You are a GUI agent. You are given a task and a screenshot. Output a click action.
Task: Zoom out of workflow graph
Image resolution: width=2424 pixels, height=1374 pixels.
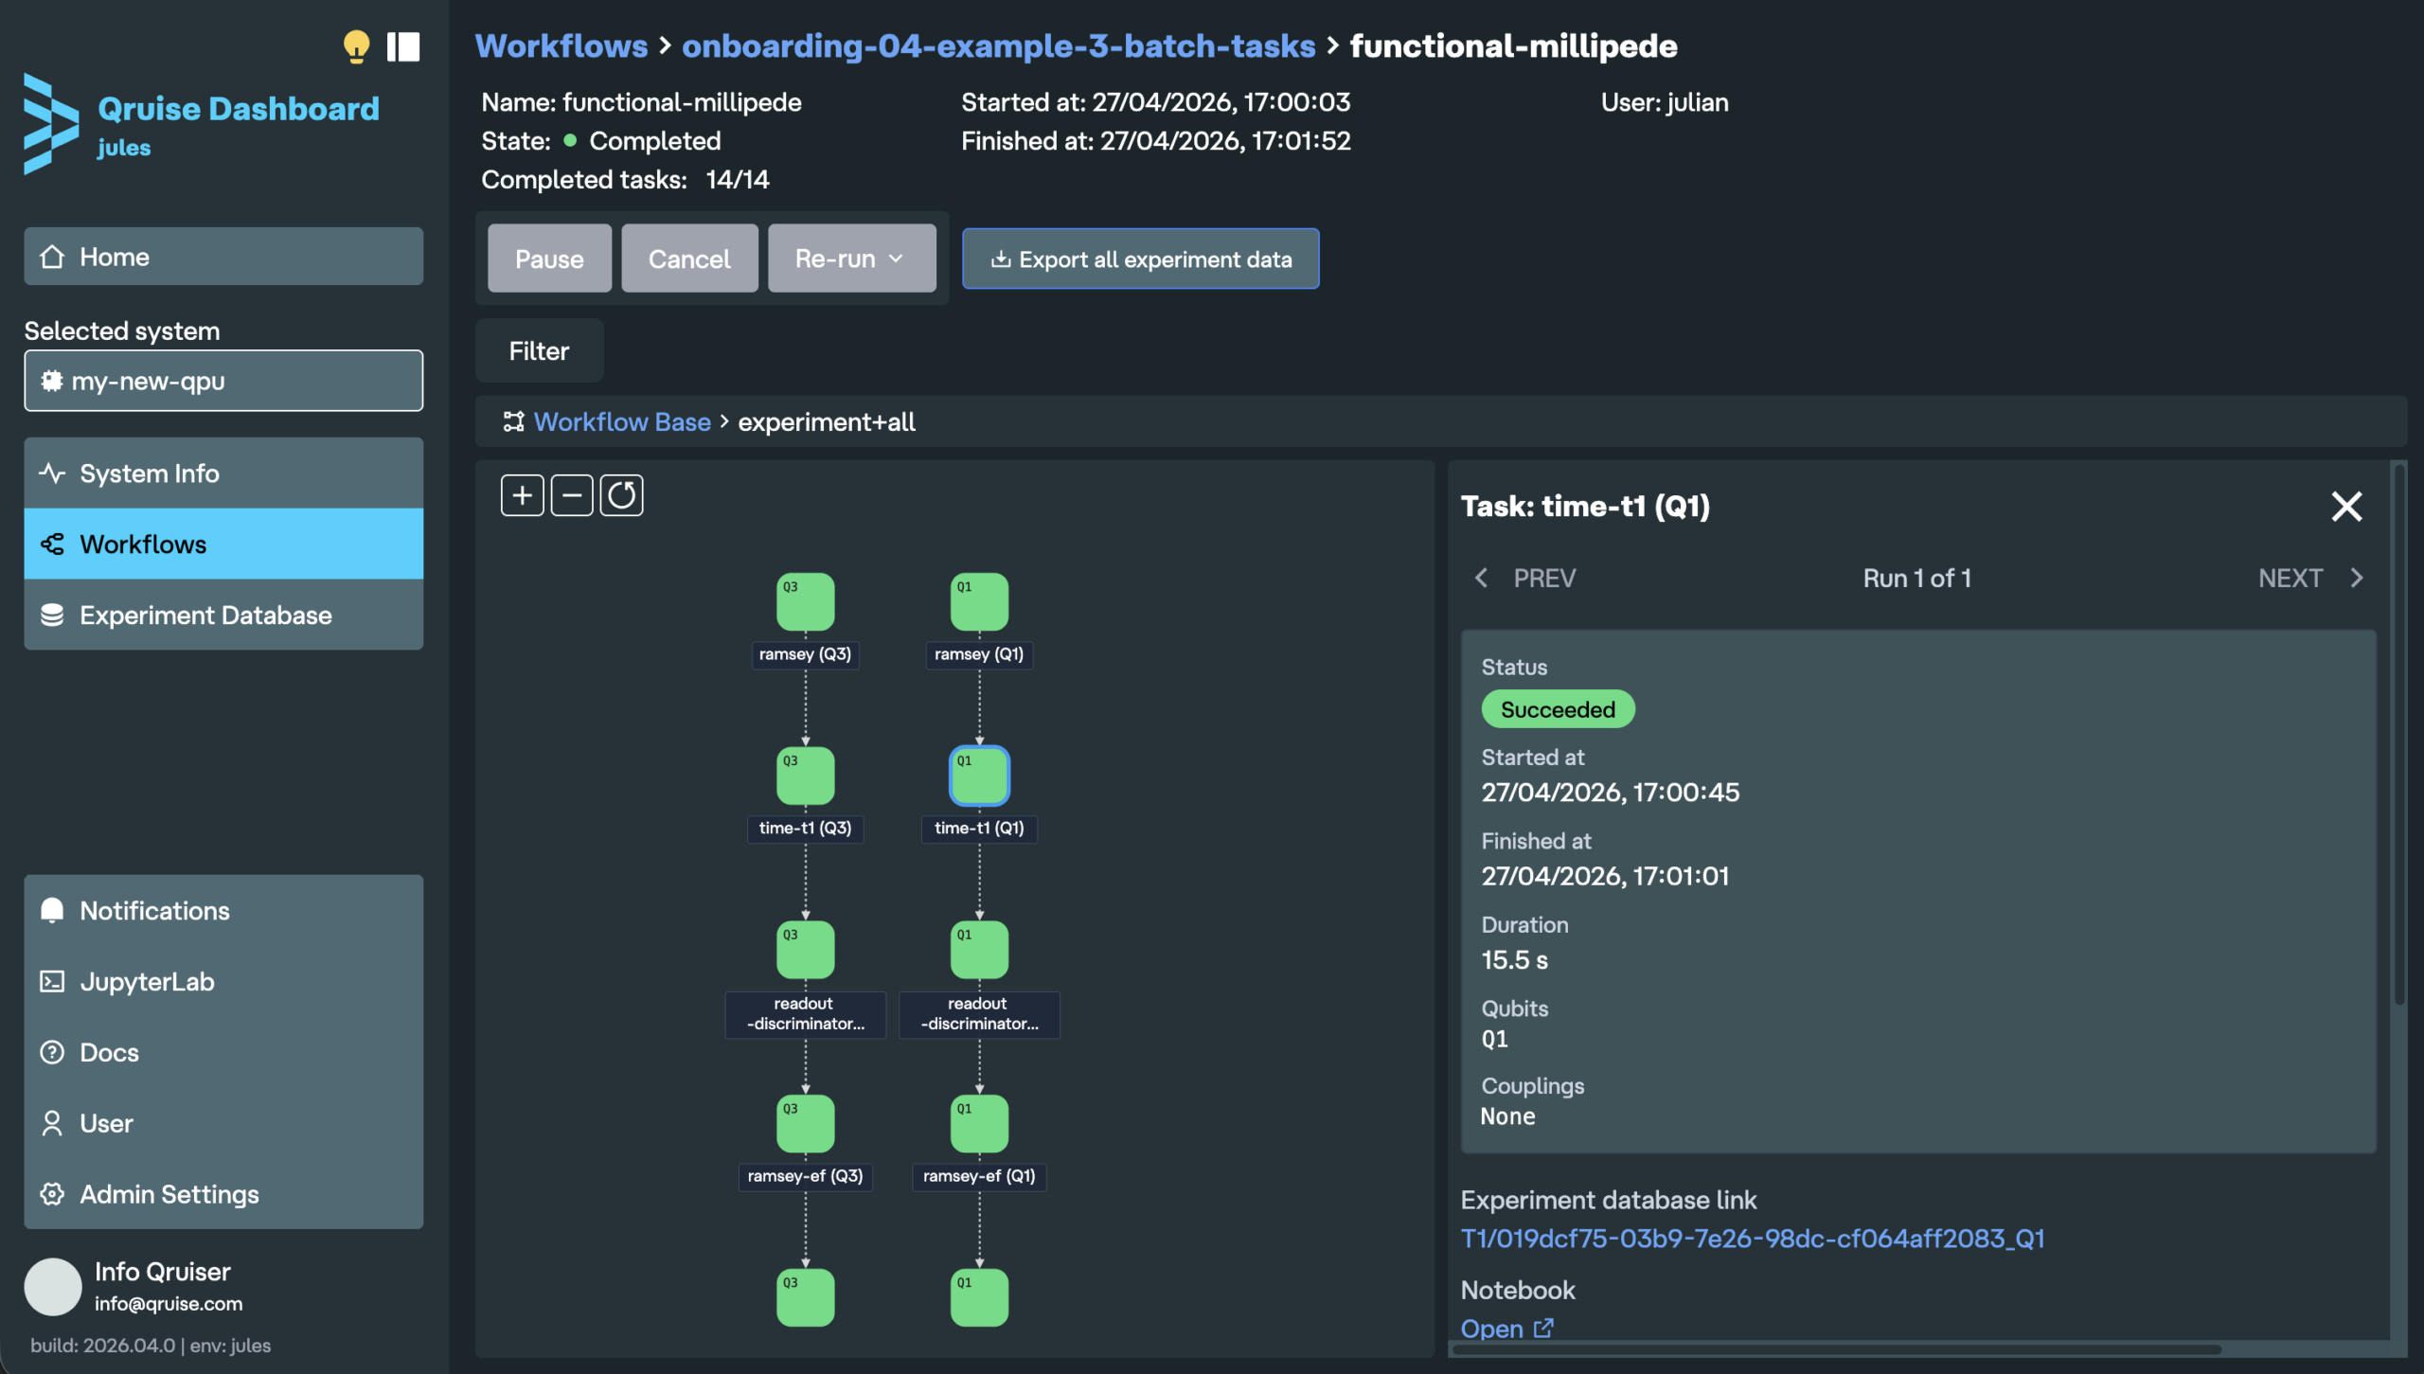[x=572, y=495]
